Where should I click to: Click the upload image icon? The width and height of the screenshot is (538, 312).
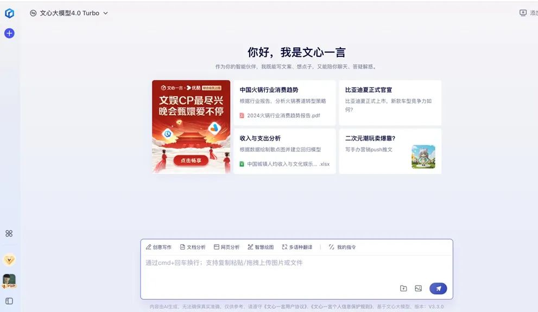(418, 288)
